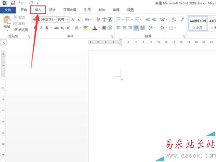
Task: Click the Clear Formatting eraser icon
Action: pyautogui.click(x=98, y=19)
